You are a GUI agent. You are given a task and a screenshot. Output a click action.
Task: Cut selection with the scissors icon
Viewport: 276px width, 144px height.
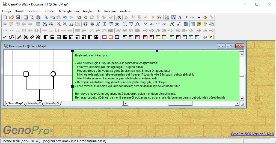46,17
